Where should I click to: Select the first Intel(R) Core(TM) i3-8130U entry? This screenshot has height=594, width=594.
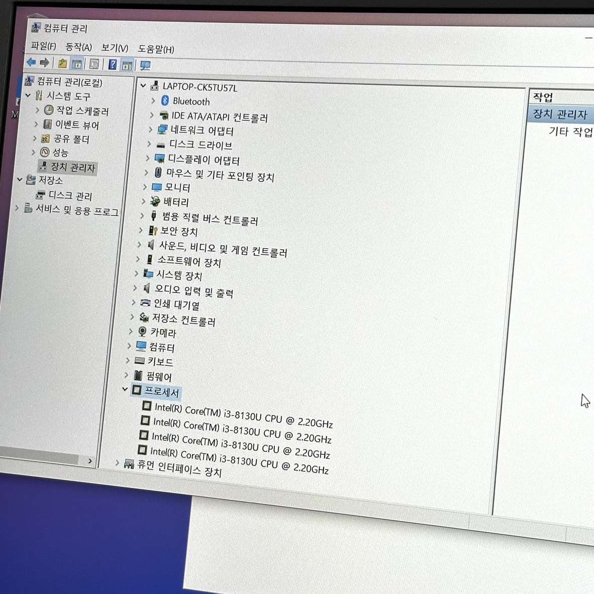(244, 416)
